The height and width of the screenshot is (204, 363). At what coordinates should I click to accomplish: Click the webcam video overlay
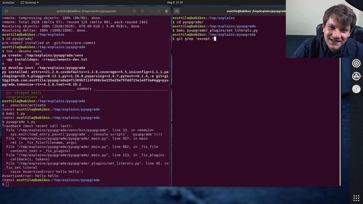tap(324, 29)
